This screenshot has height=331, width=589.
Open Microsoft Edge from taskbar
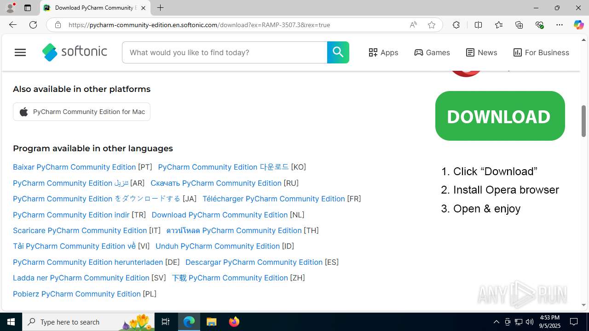click(x=189, y=322)
